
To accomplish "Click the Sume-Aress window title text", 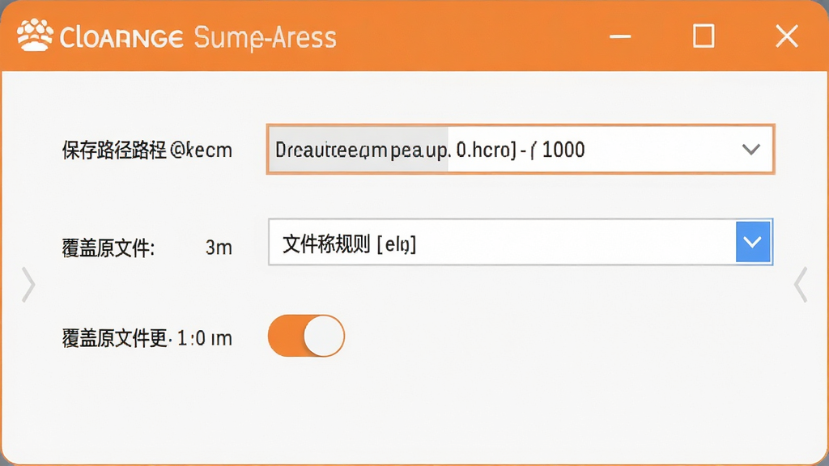I will pos(265,38).
